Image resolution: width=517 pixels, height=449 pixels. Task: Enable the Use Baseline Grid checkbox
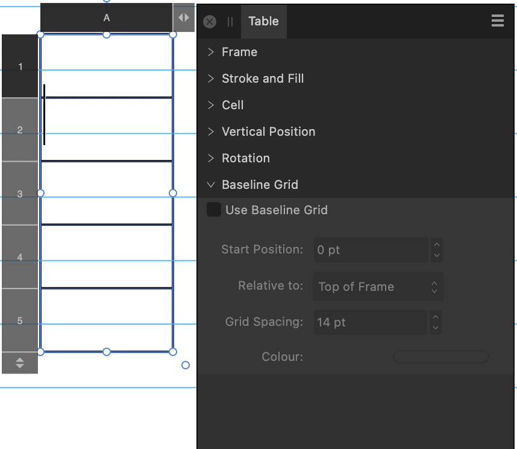(214, 209)
